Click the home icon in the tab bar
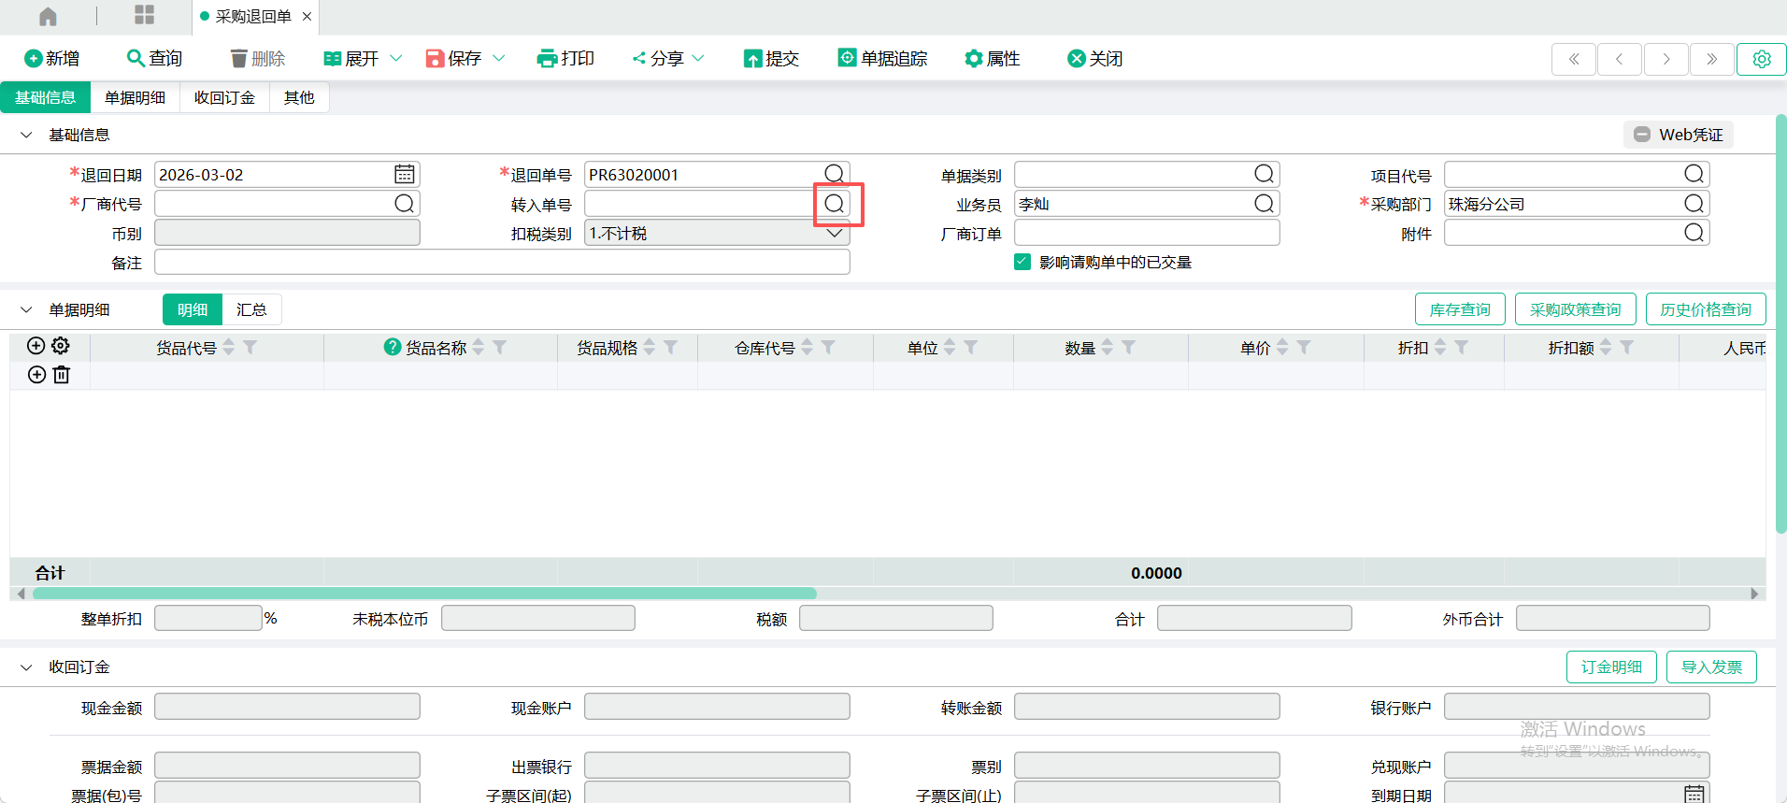Viewport: 1787px width, 803px height. pyautogui.click(x=48, y=16)
